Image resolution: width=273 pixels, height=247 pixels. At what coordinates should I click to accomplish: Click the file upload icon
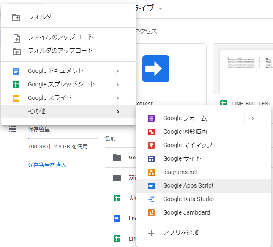[17, 38]
